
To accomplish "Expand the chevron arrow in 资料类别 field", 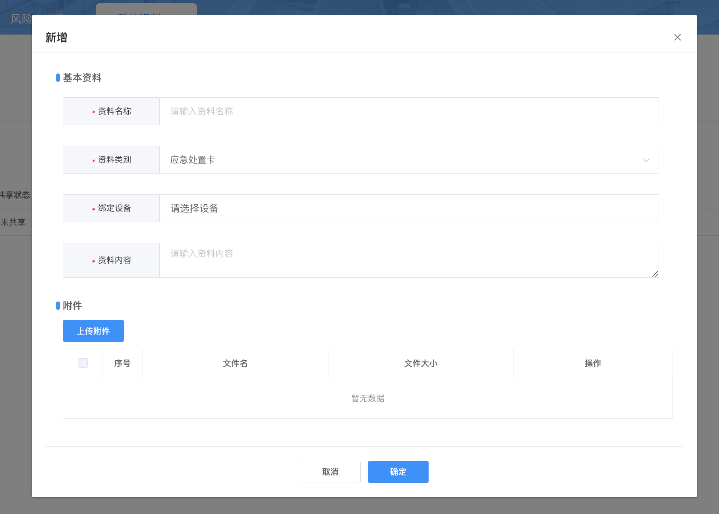I will pyautogui.click(x=646, y=160).
